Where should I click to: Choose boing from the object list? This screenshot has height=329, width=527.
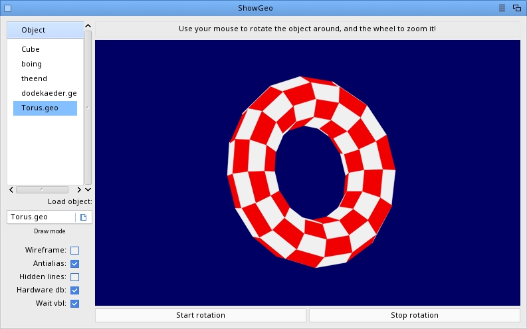(x=31, y=64)
